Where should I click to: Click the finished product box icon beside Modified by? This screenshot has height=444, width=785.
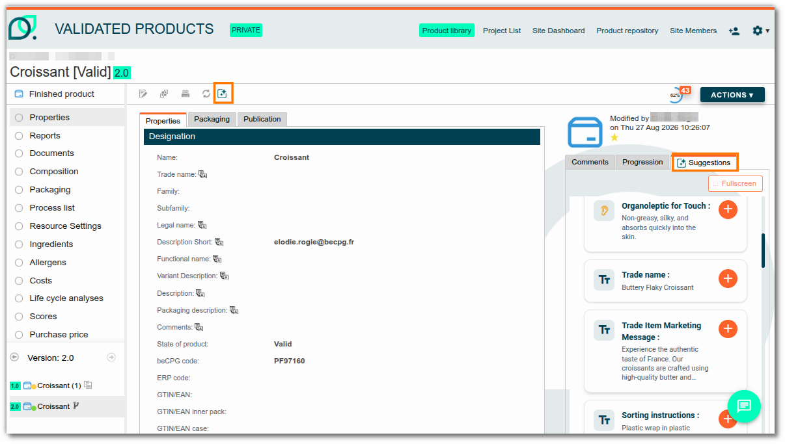pos(585,132)
